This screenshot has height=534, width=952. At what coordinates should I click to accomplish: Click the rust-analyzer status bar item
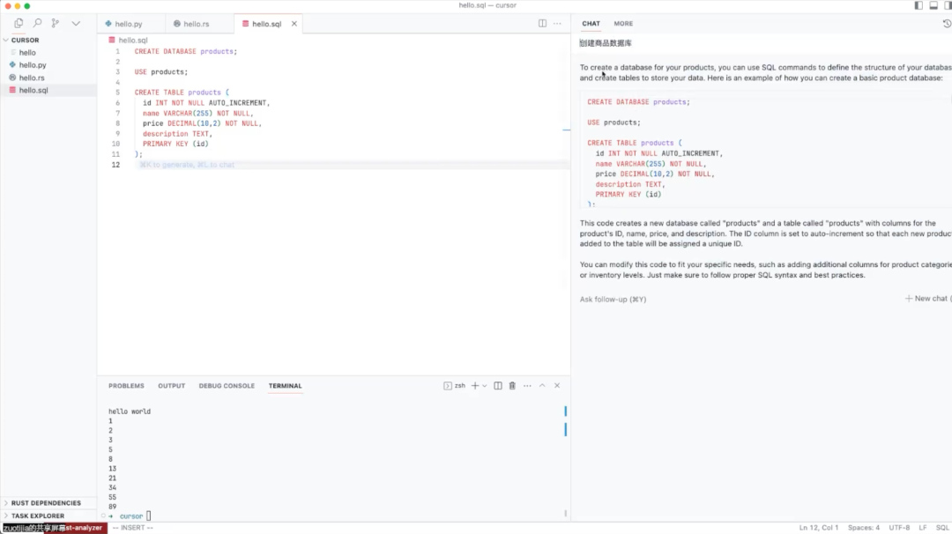[x=84, y=528]
